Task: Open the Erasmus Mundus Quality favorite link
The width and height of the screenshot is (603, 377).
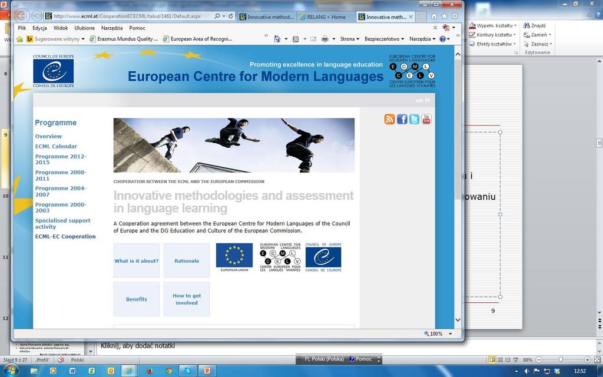Action: tap(124, 39)
